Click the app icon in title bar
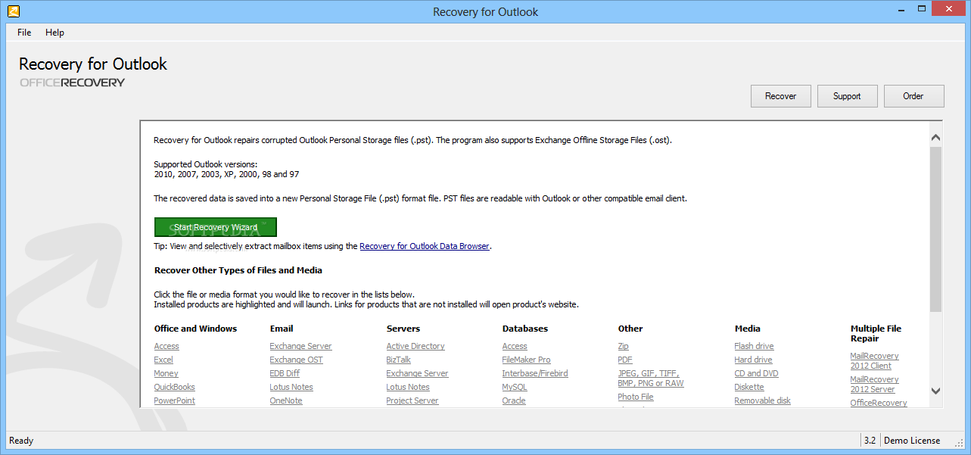This screenshot has height=455, width=971. pos(13,11)
